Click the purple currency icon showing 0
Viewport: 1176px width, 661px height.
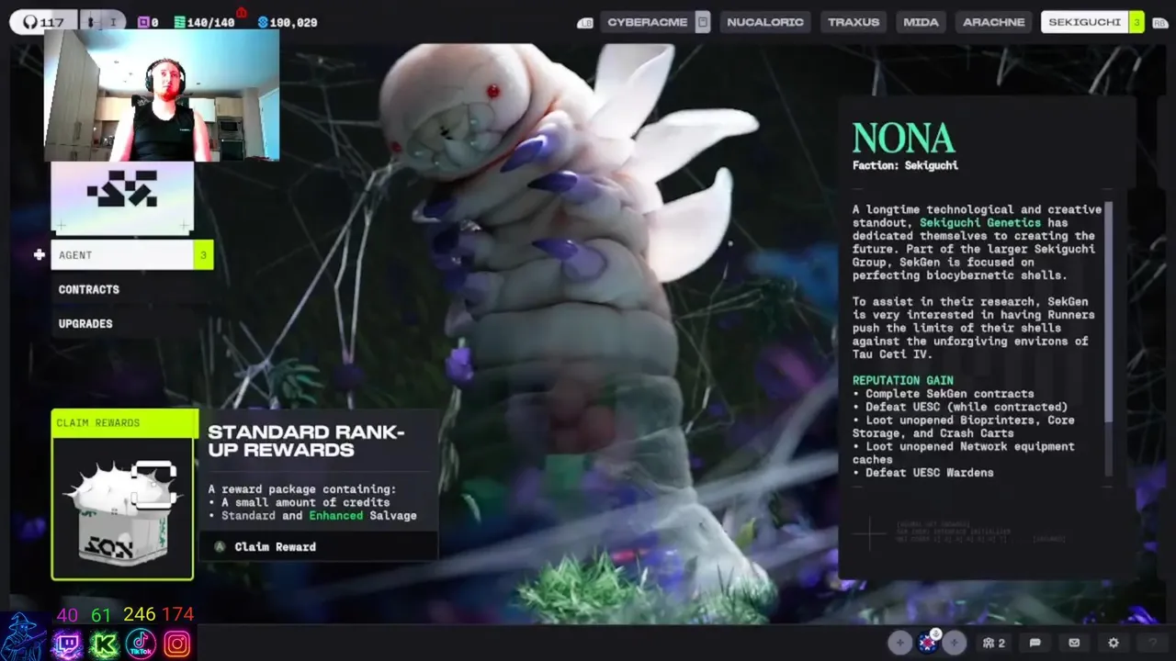coord(142,22)
